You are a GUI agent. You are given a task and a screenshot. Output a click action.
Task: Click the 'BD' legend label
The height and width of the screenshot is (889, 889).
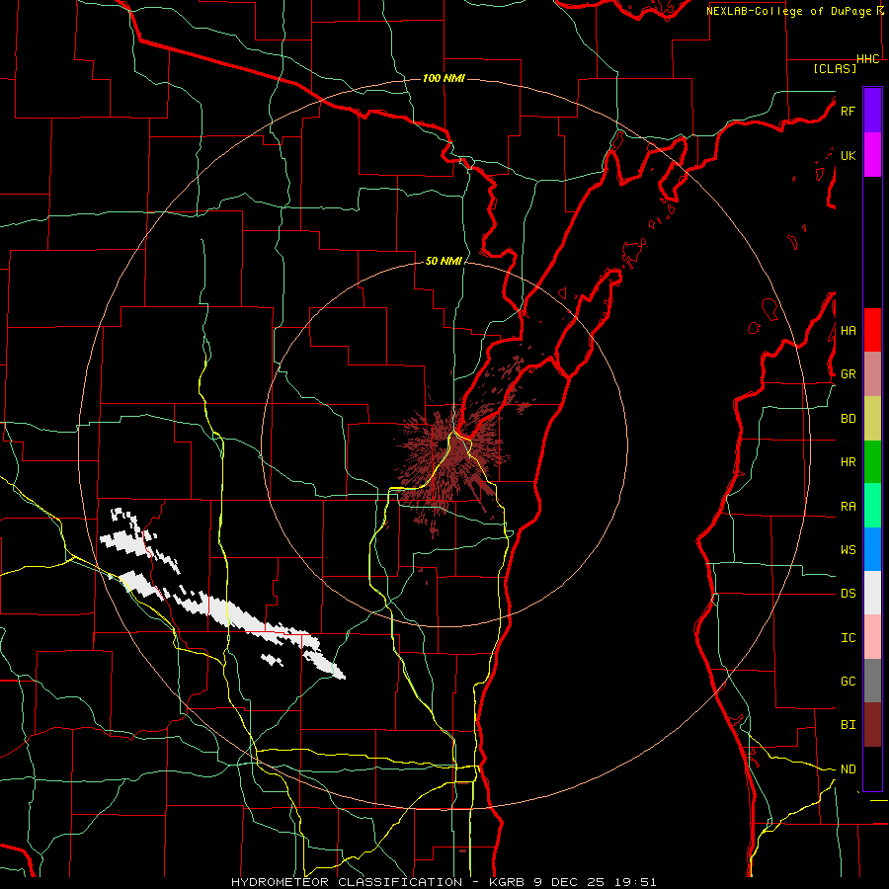(849, 419)
